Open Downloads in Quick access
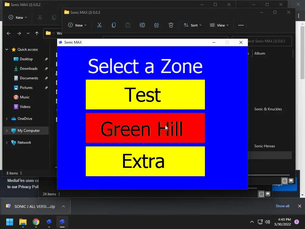305x229 pixels. point(29,69)
